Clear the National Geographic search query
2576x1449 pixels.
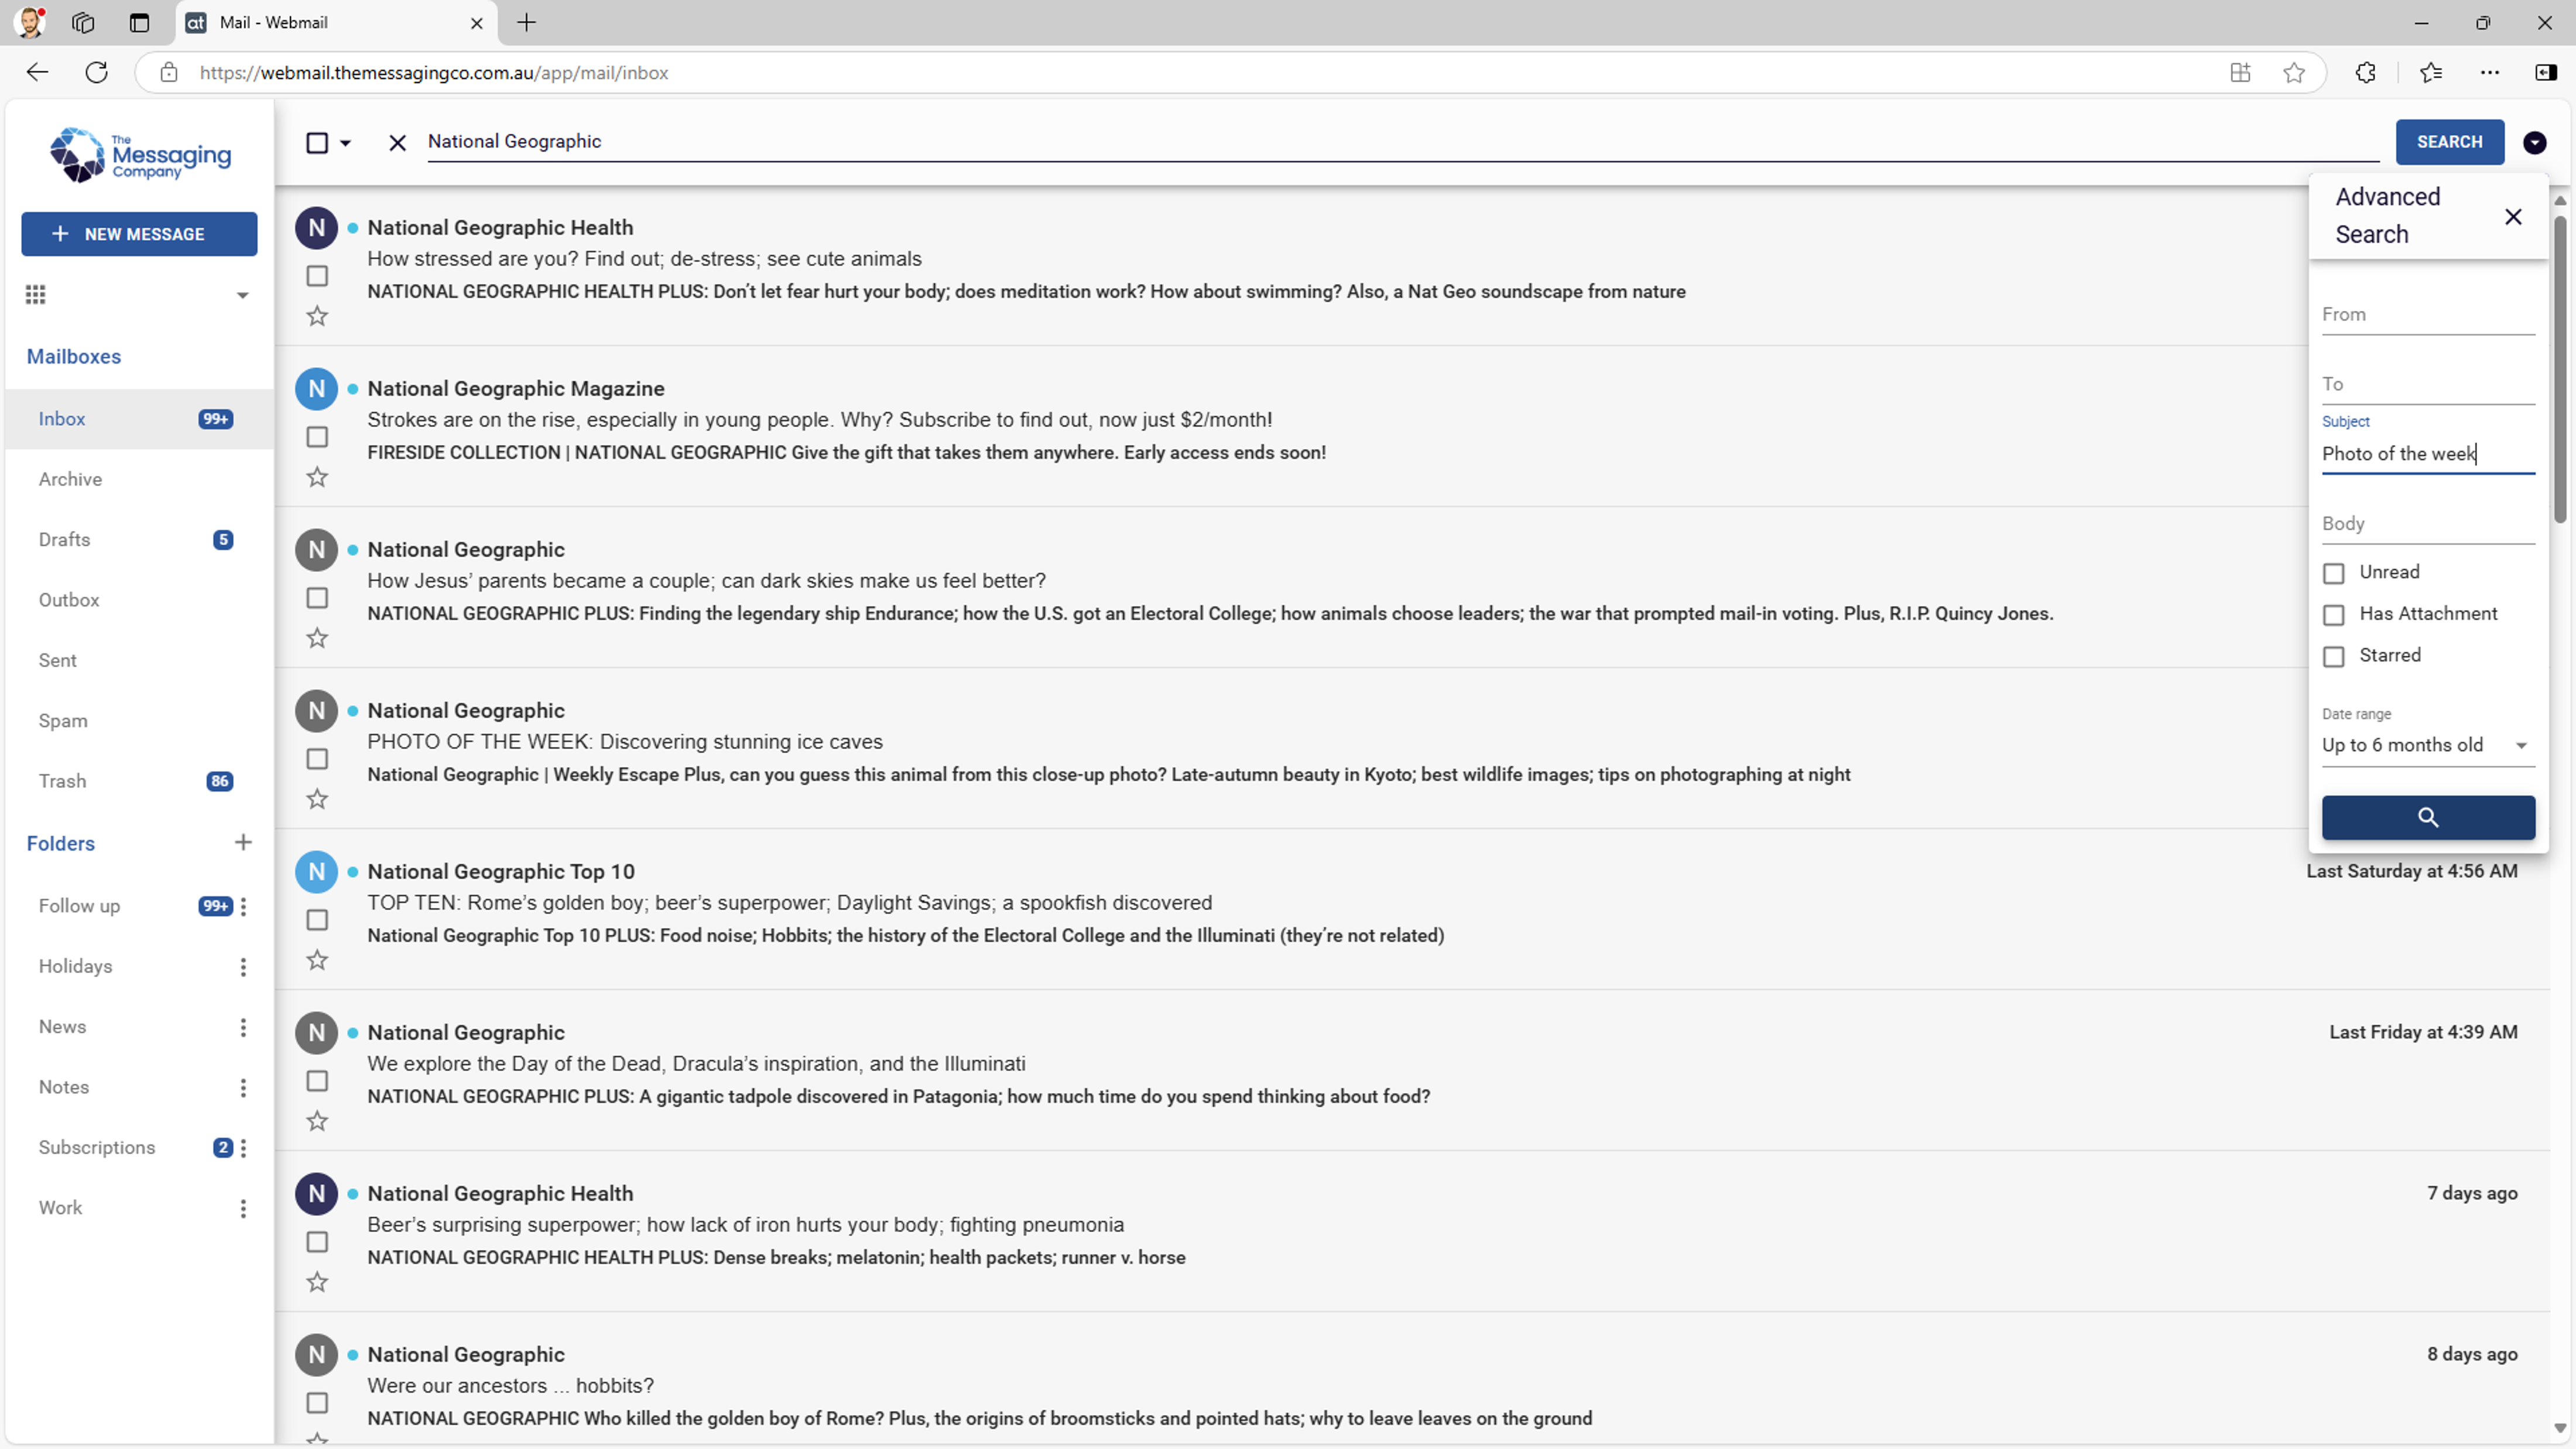397,142
